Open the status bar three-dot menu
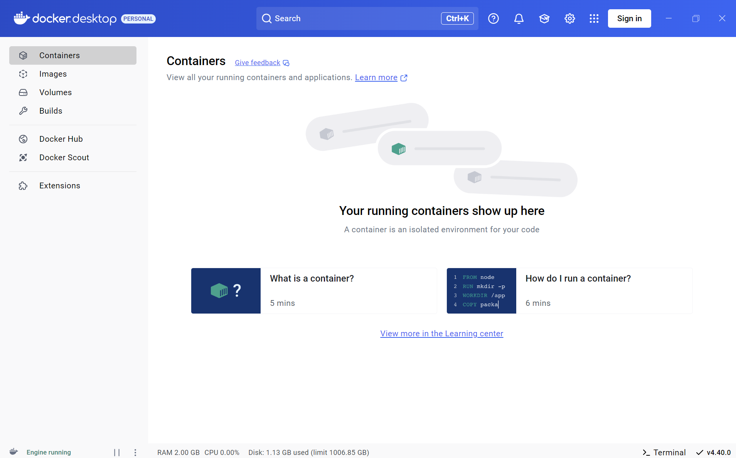 135,452
